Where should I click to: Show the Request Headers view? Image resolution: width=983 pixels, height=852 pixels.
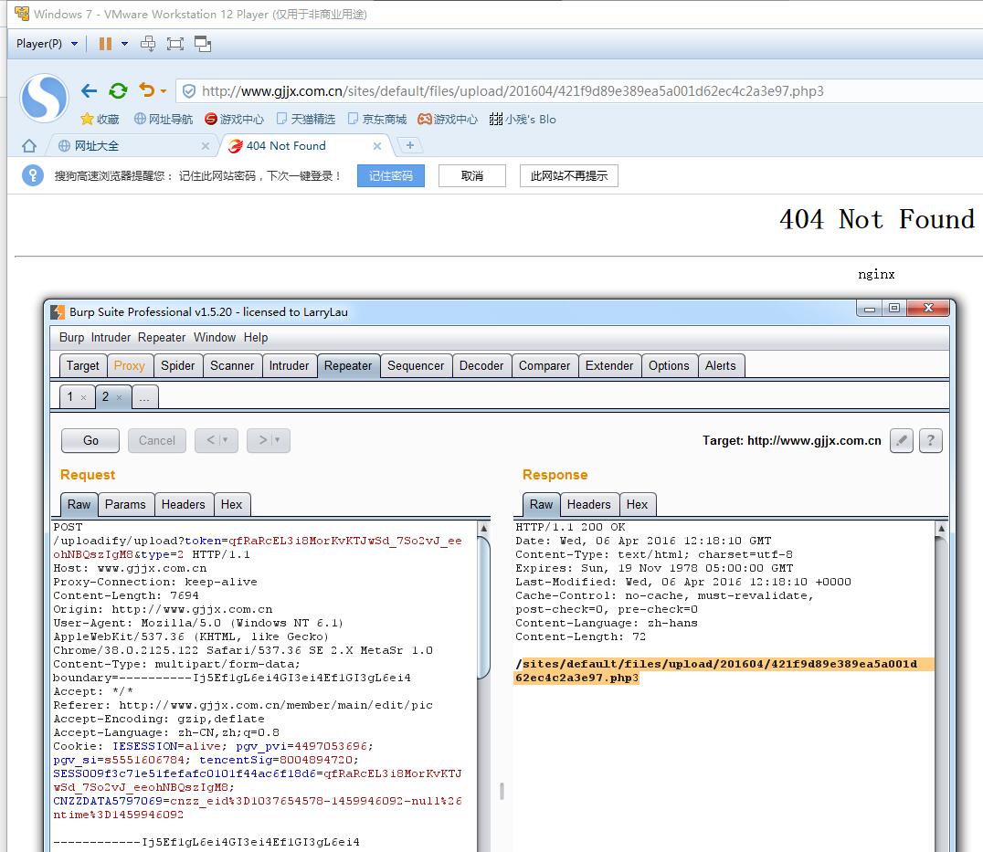click(x=183, y=504)
